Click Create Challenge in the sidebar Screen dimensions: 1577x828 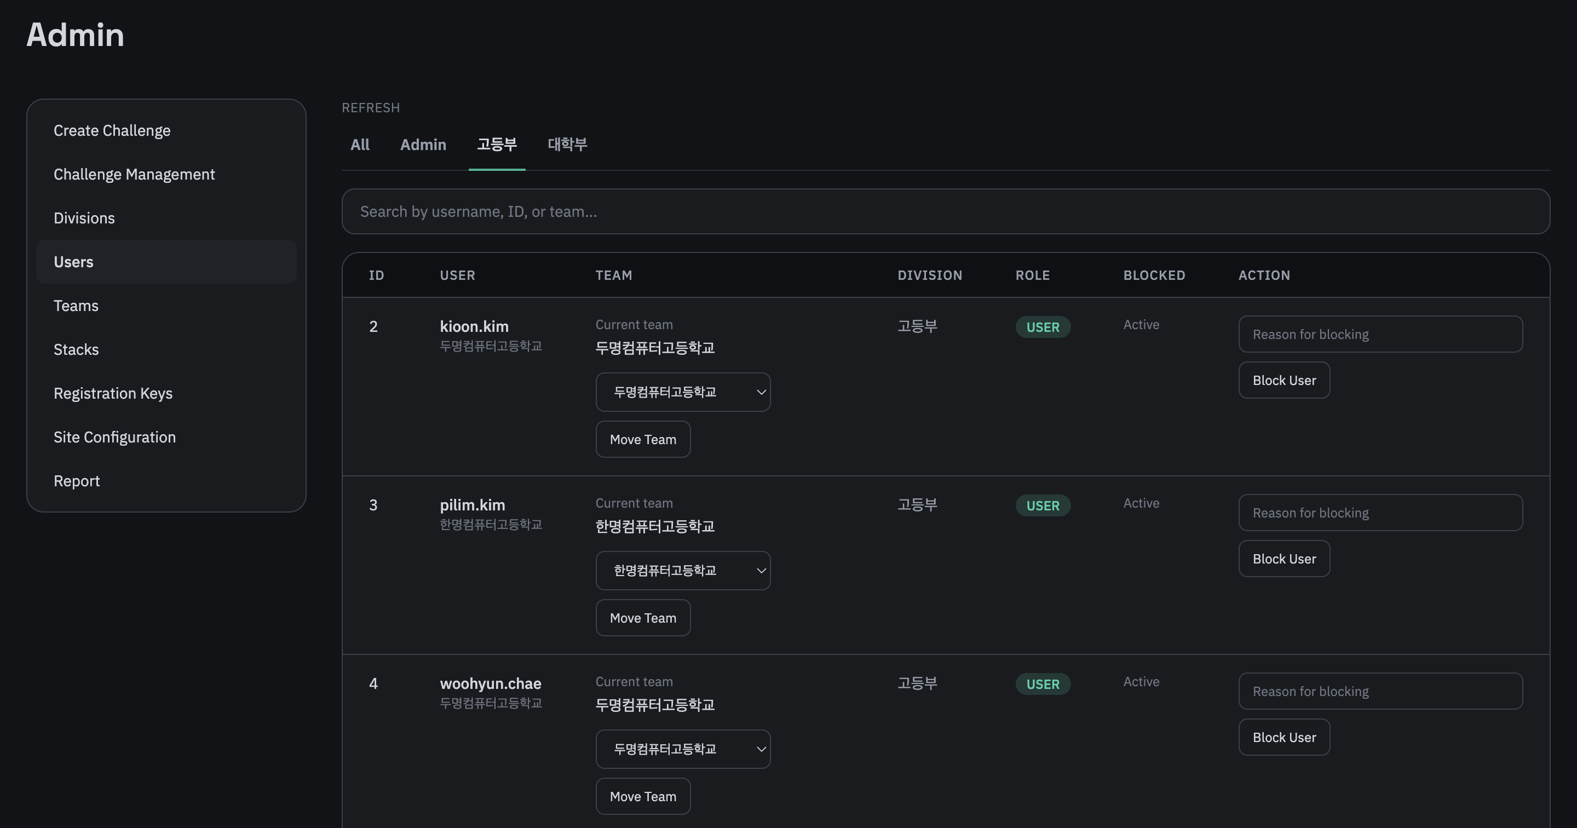pos(112,130)
